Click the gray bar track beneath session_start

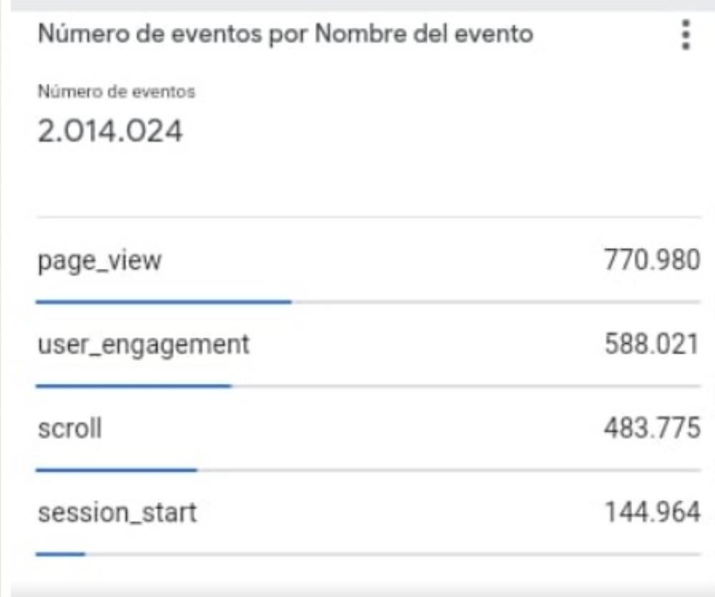click(392, 553)
